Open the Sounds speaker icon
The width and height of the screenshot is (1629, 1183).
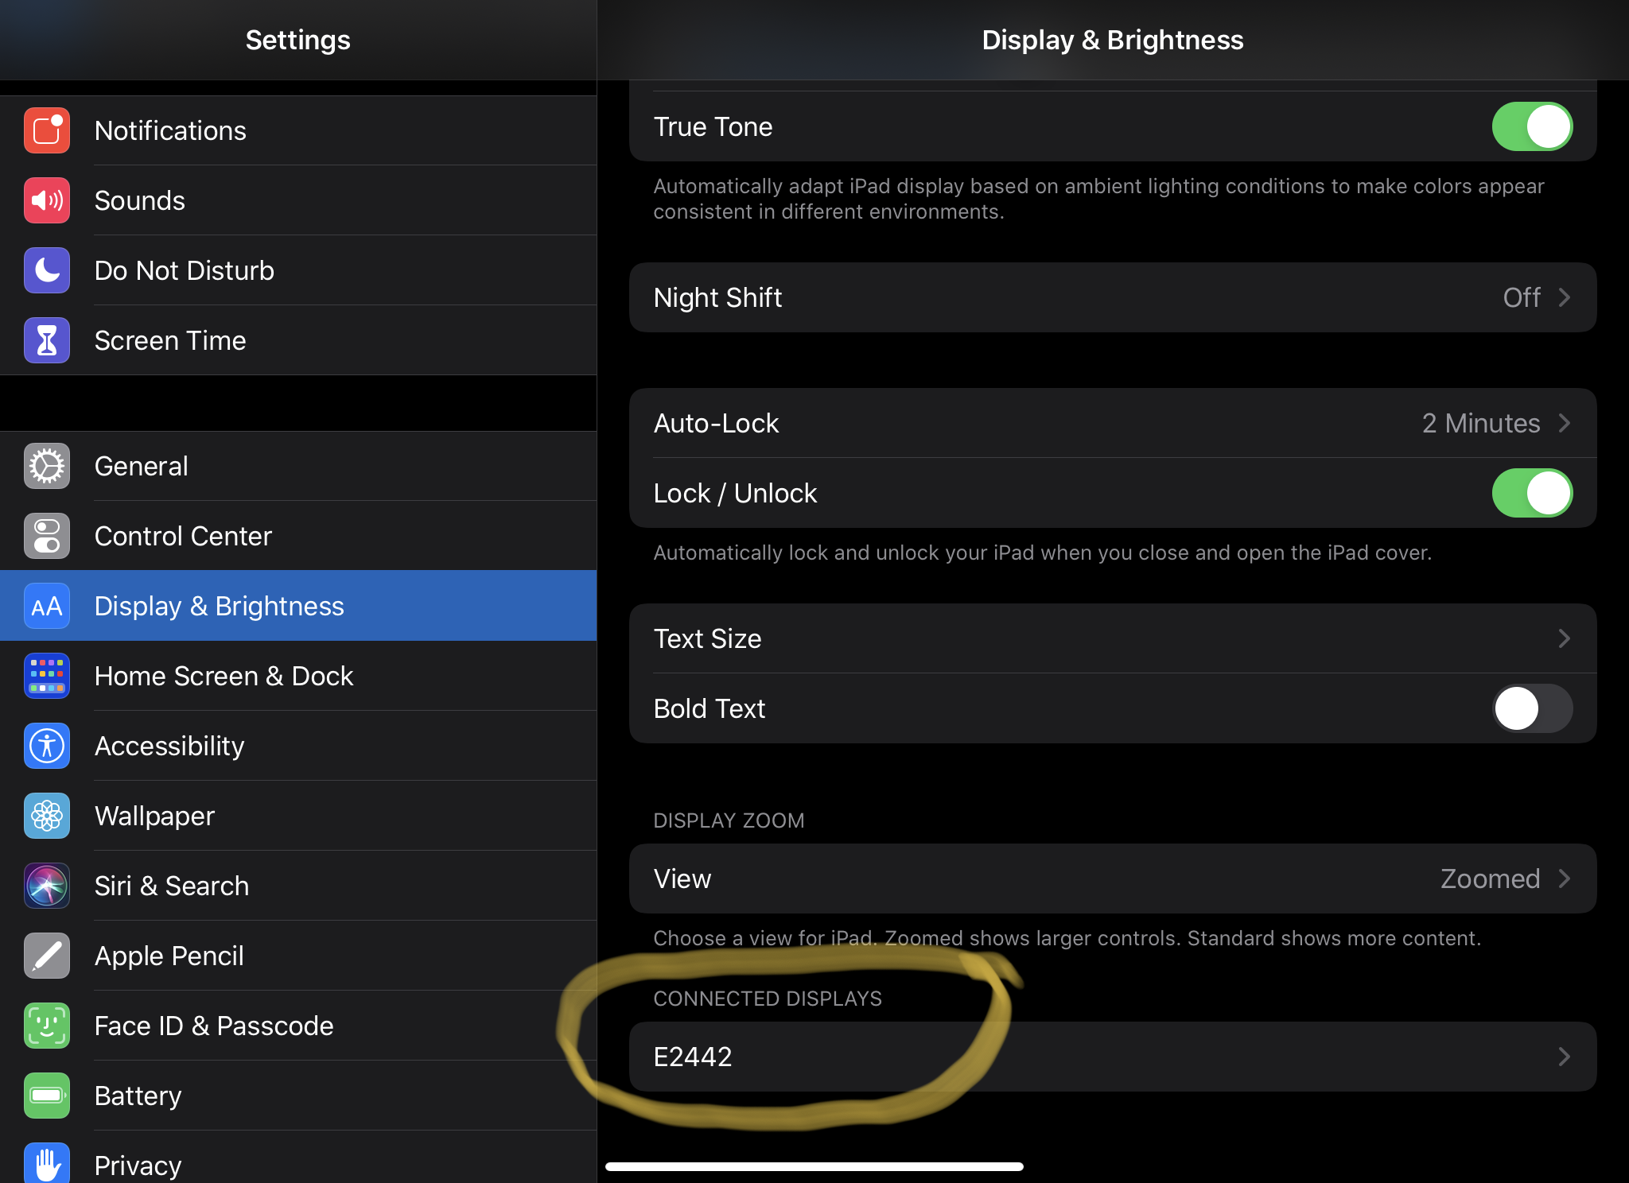click(47, 200)
